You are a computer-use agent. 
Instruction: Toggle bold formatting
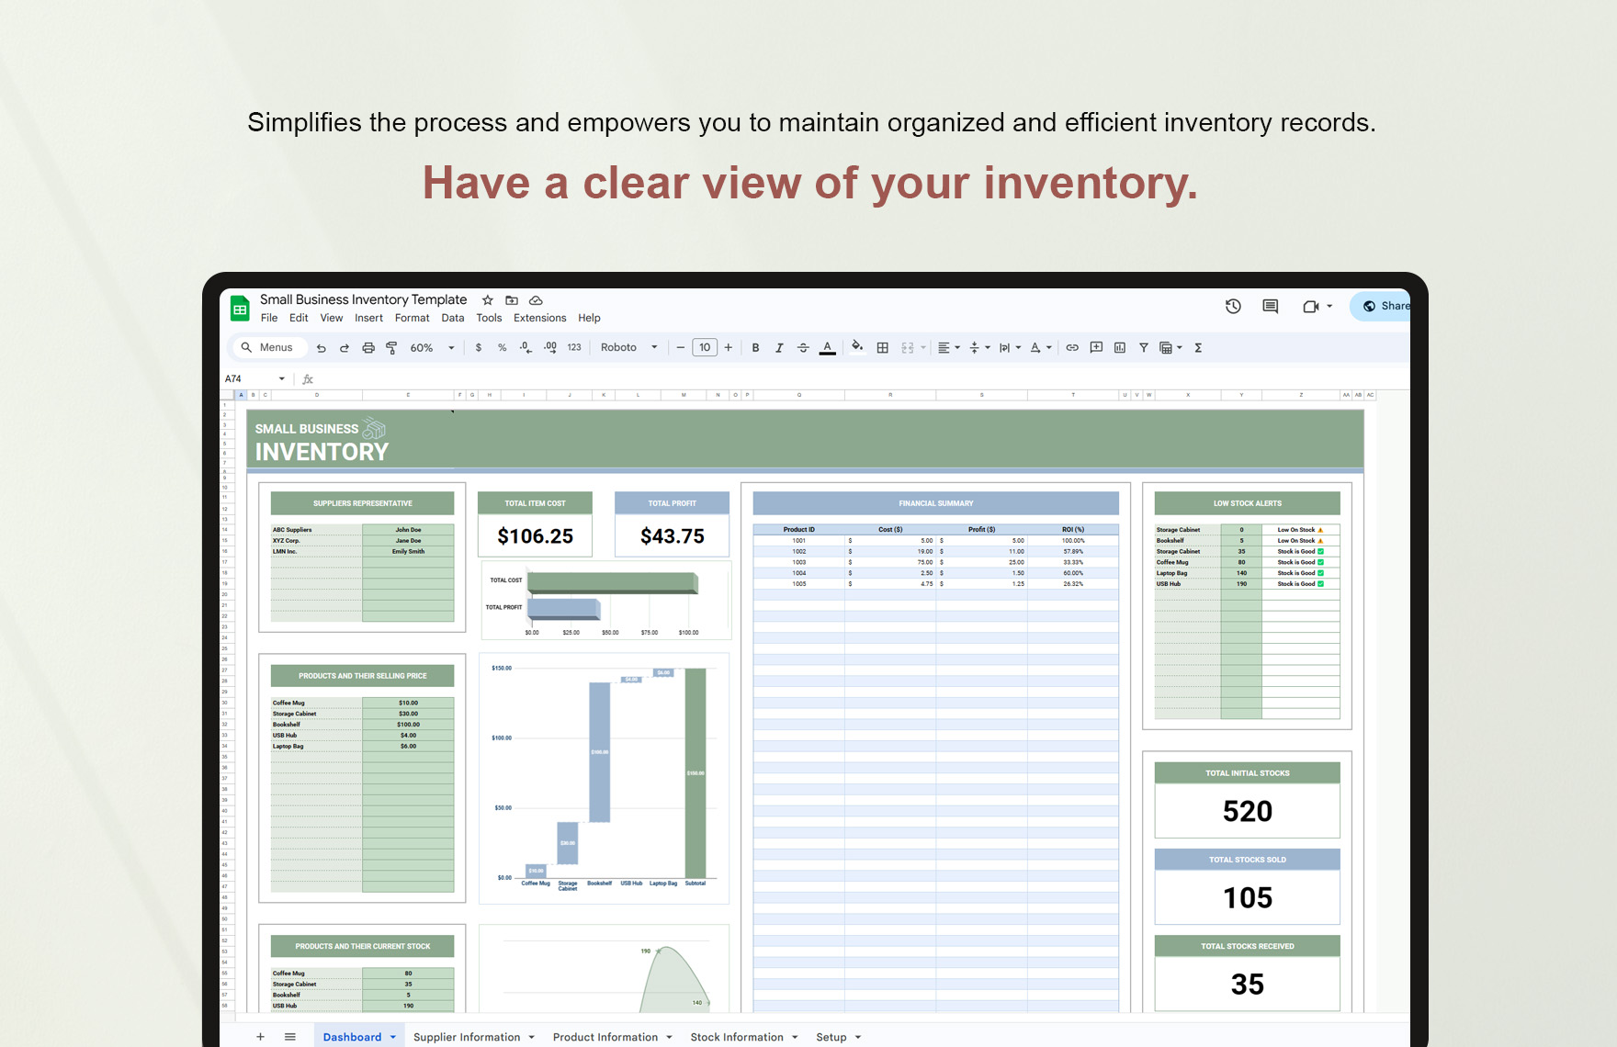(x=755, y=347)
